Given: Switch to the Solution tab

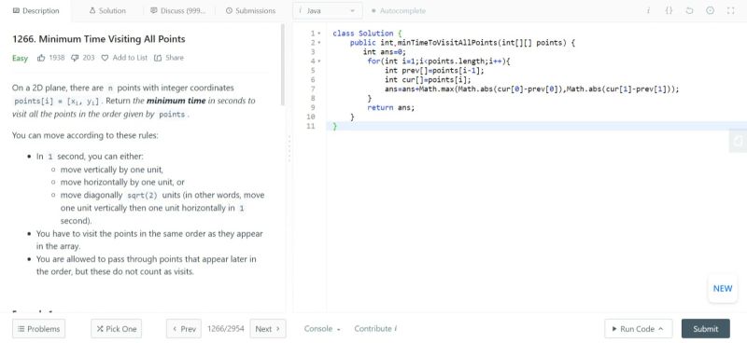Looking at the screenshot, I should tap(107, 10).
